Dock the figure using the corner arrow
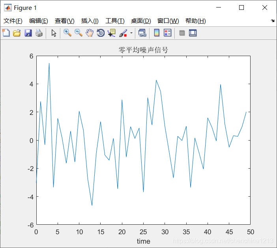277x248 pixels. [x=273, y=21]
